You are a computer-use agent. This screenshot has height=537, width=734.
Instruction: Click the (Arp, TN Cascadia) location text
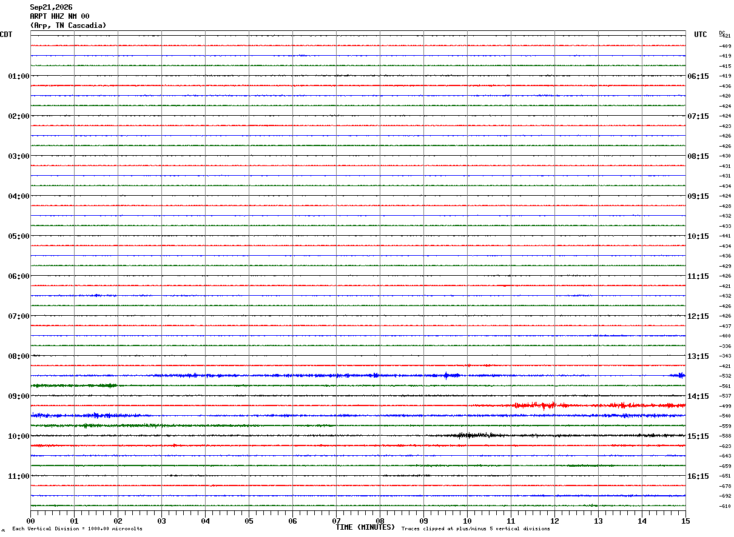pos(68,25)
